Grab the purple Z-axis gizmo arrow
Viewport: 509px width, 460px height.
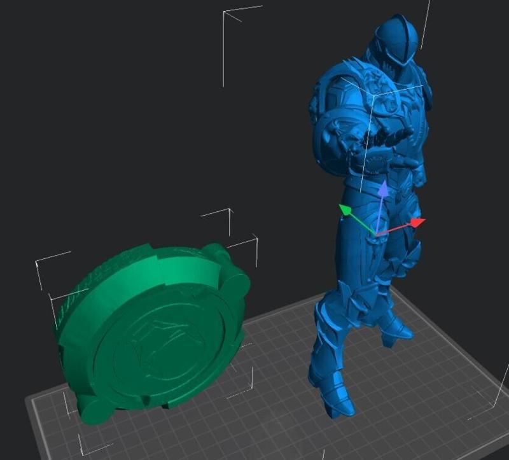pos(384,188)
